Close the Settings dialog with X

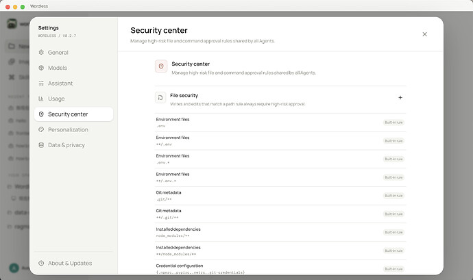pos(425,34)
